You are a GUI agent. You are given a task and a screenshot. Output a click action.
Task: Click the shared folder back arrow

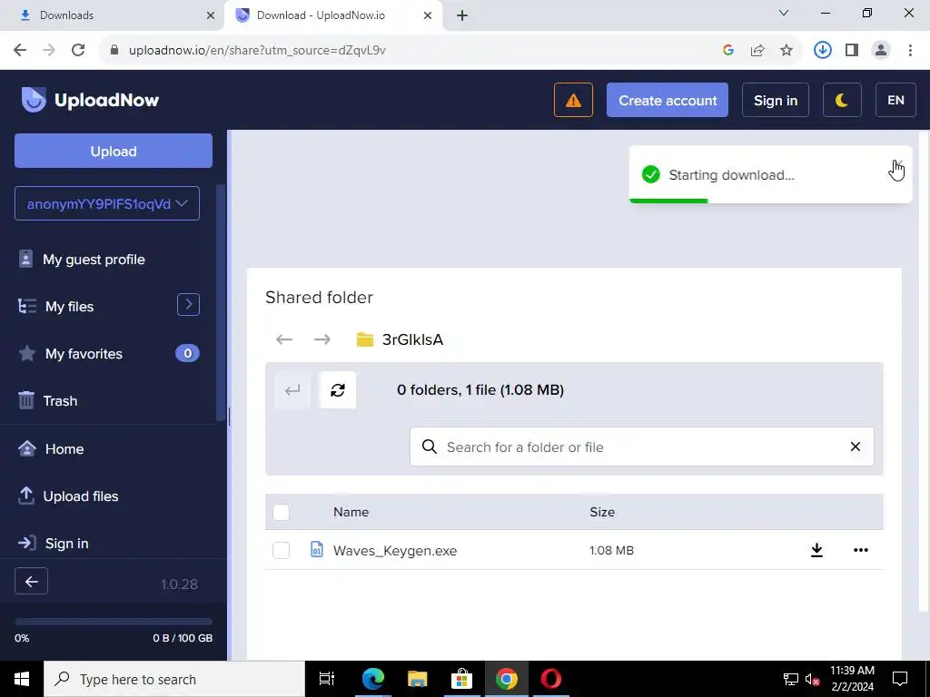[x=284, y=339]
